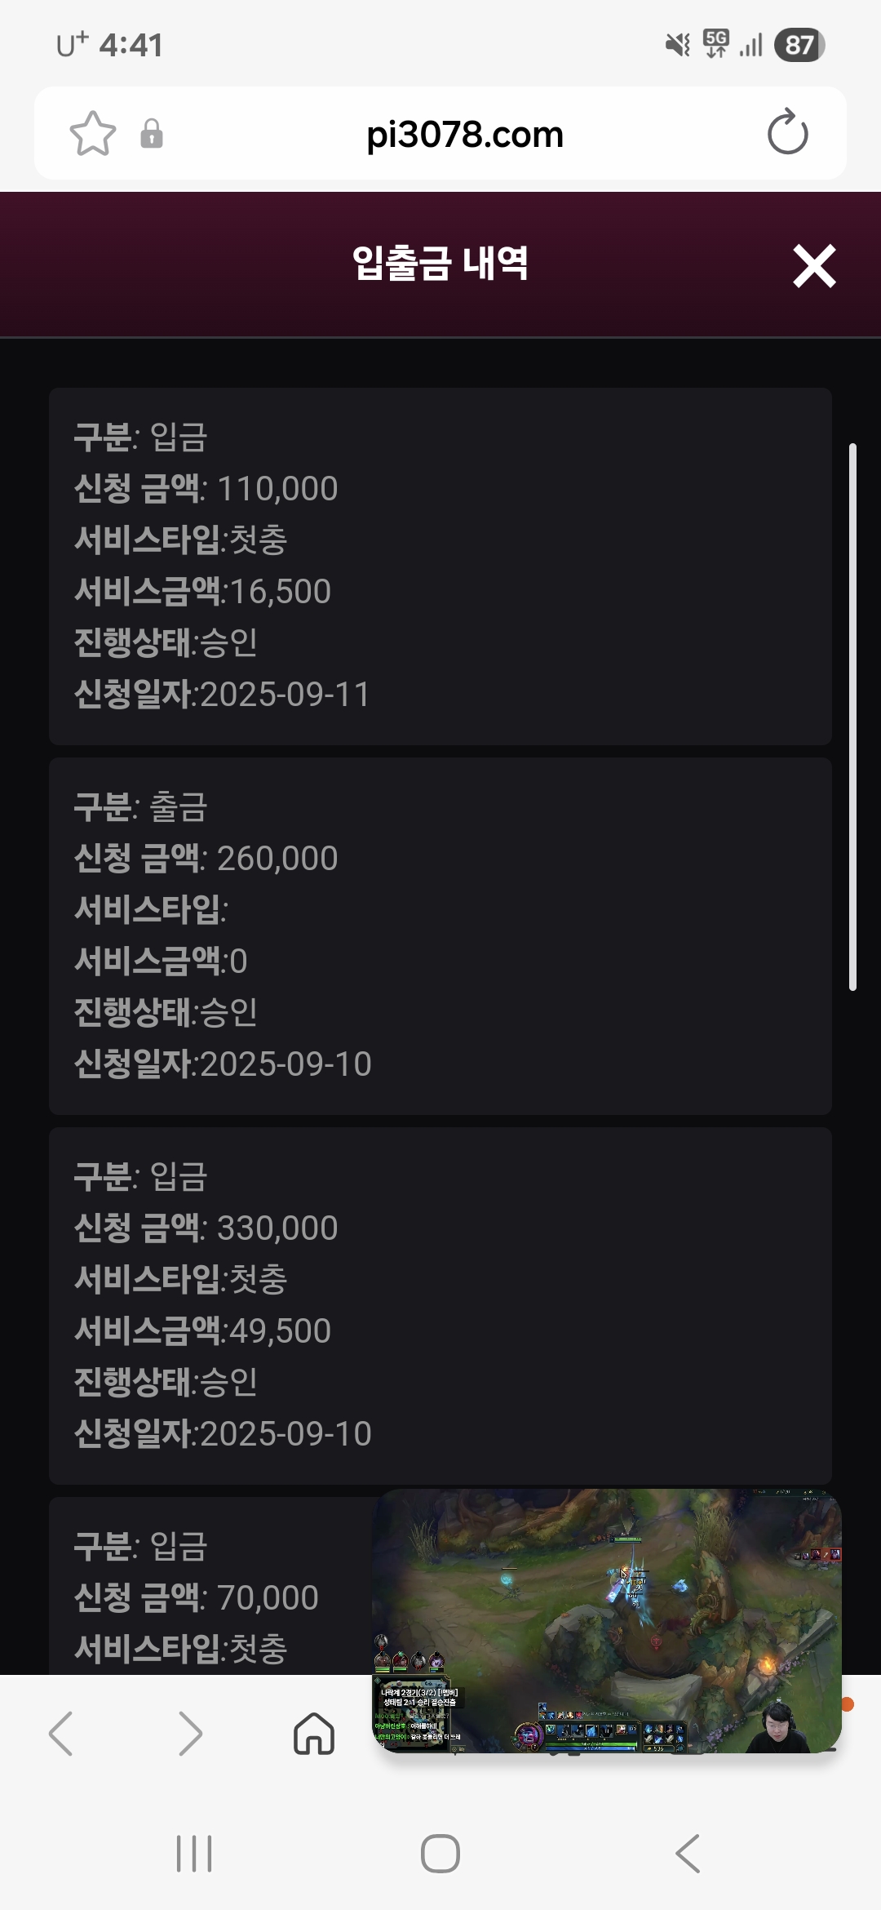Select the 260,000 출금 entry
Viewport: 881px width, 1910px height.
(x=440, y=935)
